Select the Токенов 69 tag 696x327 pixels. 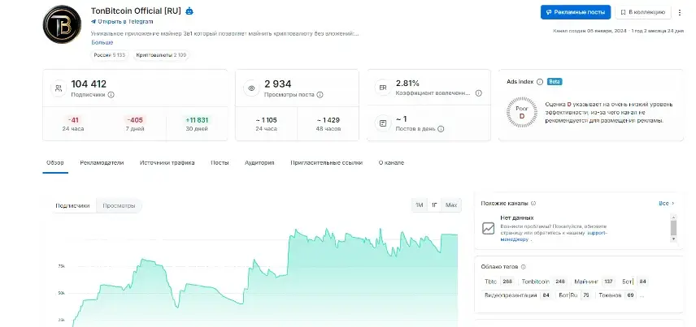point(617,295)
